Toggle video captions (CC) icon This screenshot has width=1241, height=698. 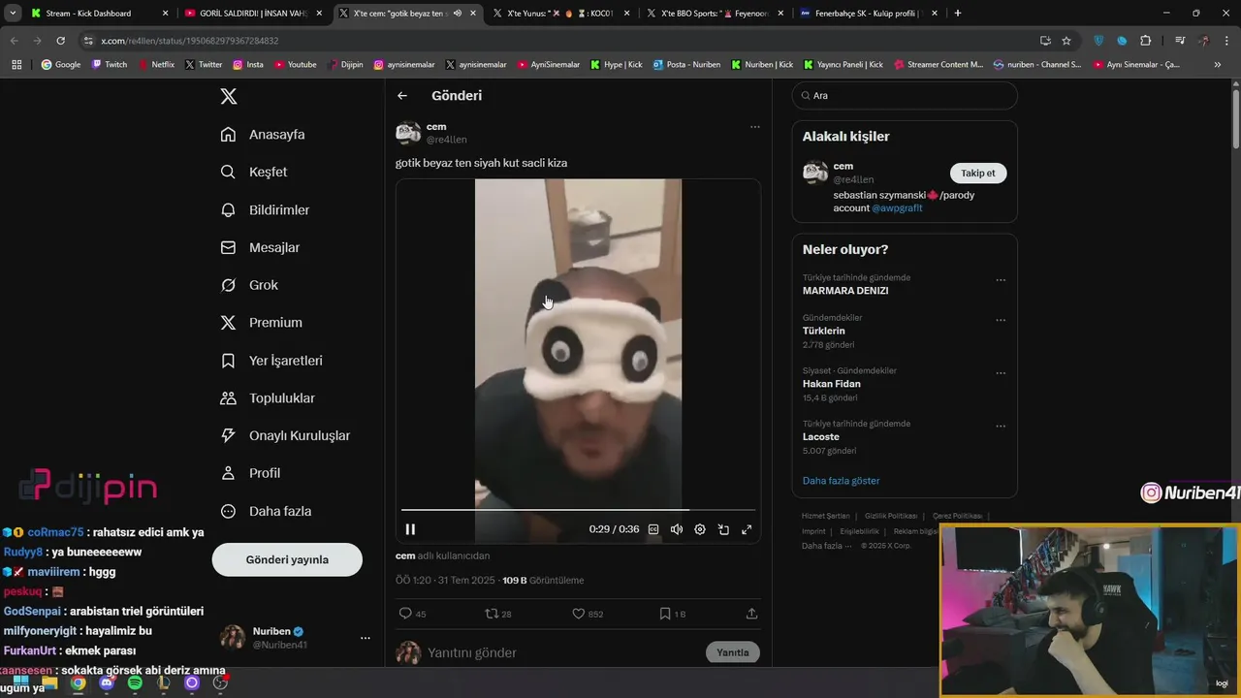[x=653, y=529]
